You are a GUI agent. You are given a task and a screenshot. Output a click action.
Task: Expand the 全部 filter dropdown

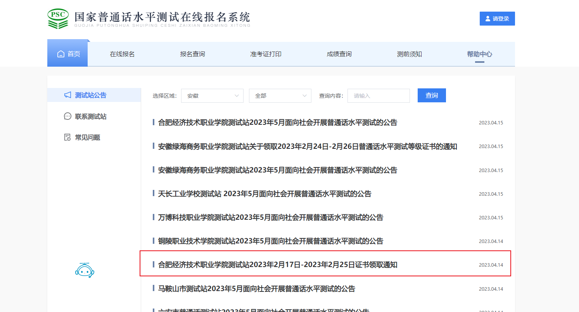(280, 96)
